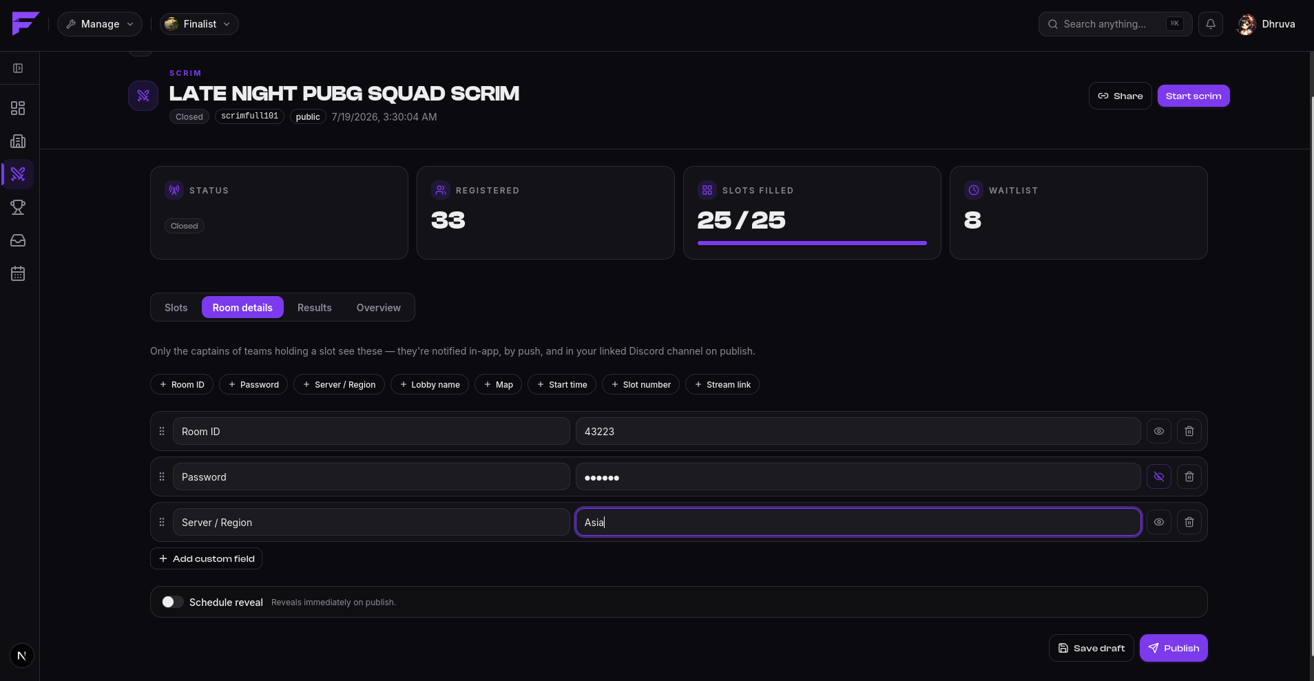Click the notifications bell icon

tap(1211, 24)
